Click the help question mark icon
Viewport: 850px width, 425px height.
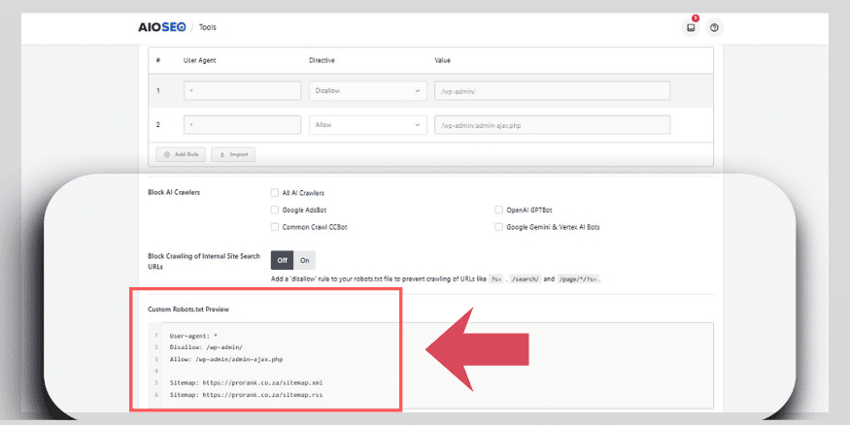pyautogui.click(x=714, y=27)
